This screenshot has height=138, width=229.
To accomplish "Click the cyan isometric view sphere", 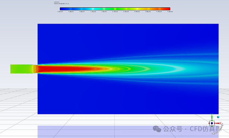I will [x=218, y=117].
